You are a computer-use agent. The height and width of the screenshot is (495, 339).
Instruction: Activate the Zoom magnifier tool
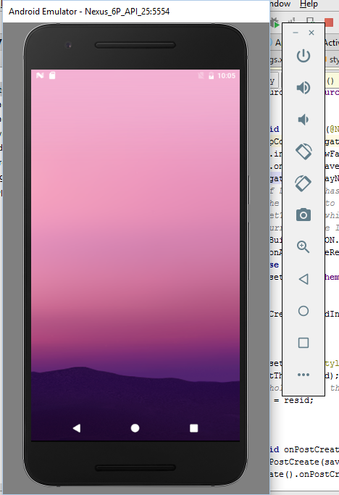coord(304,246)
